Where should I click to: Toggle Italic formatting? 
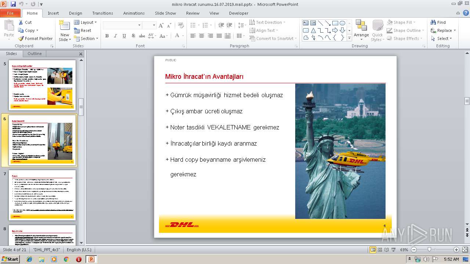[115, 36]
